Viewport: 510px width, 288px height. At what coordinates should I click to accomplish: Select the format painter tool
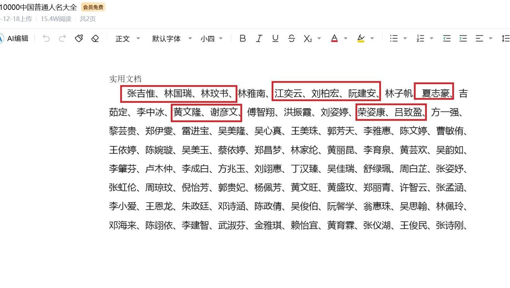79,38
